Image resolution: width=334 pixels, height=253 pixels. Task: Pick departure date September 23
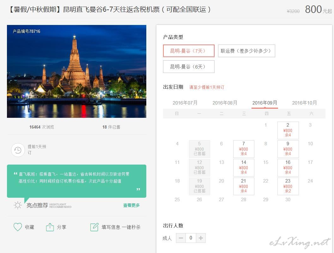[x=288, y=186]
